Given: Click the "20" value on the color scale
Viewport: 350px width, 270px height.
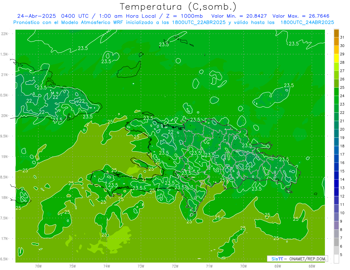Looking at the screenshot, I should point(342,129).
